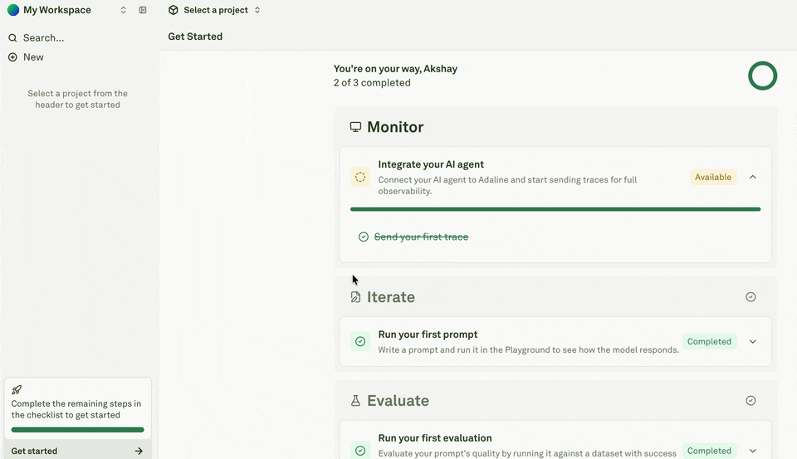The width and height of the screenshot is (797, 459).
Task: Click the Completed badge for Run your first evaluation
Action: point(709,451)
